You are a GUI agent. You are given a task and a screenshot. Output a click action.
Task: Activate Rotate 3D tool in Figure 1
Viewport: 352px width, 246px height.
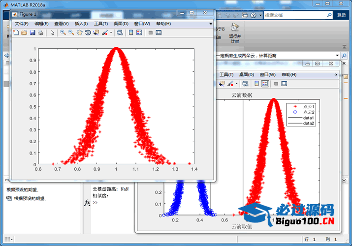(x=88, y=33)
